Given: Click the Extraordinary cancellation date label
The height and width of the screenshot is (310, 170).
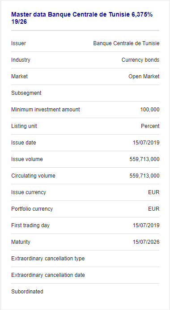Looking at the screenshot, I should 48,275.
